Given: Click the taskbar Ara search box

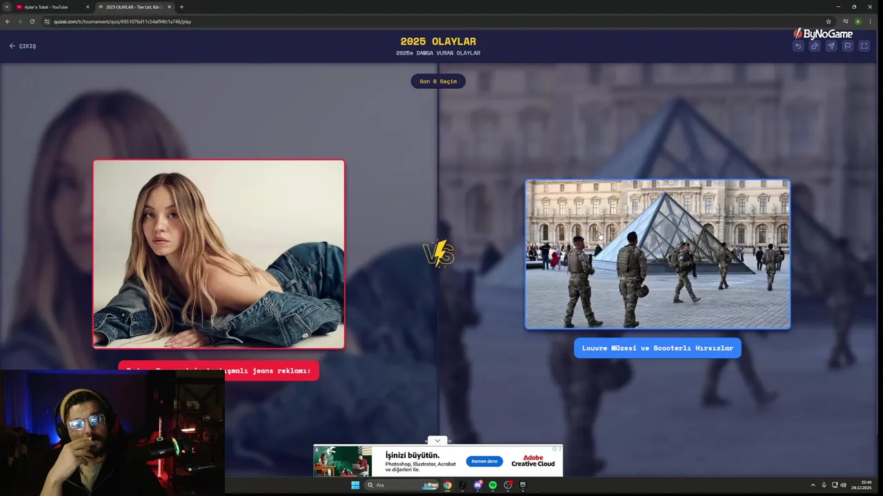Looking at the screenshot, I should coord(401,485).
